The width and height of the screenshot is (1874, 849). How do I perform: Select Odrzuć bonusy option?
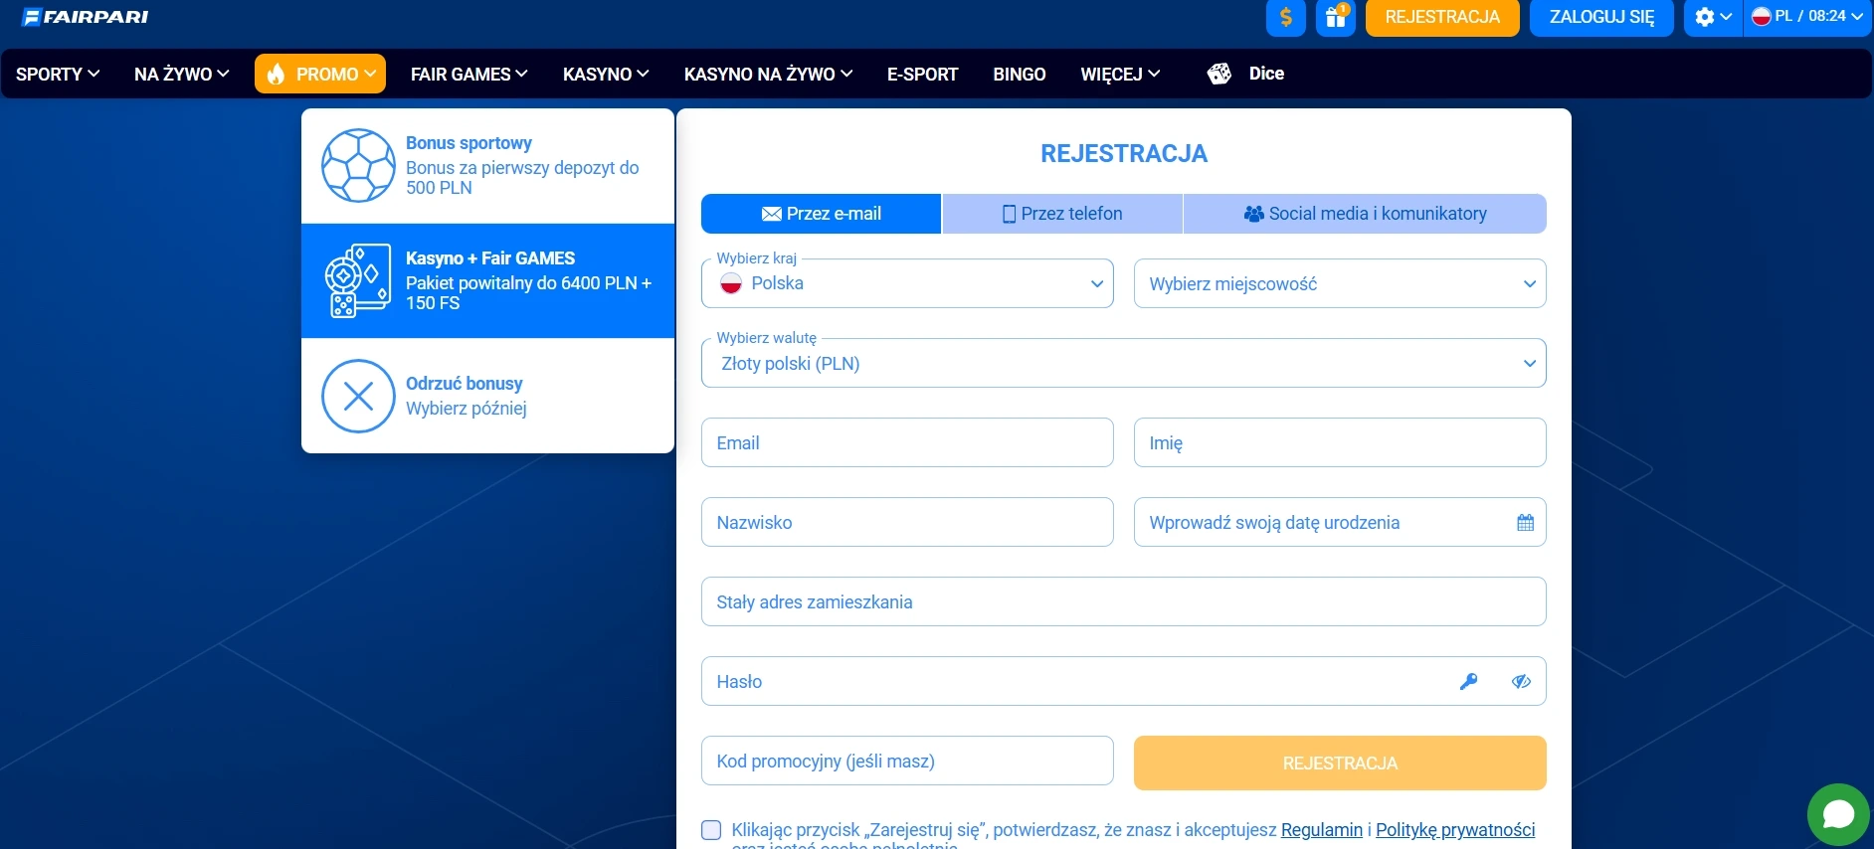point(487,396)
